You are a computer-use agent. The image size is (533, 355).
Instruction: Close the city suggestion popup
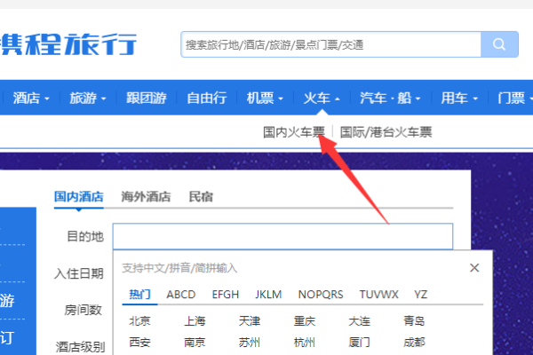(x=474, y=267)
